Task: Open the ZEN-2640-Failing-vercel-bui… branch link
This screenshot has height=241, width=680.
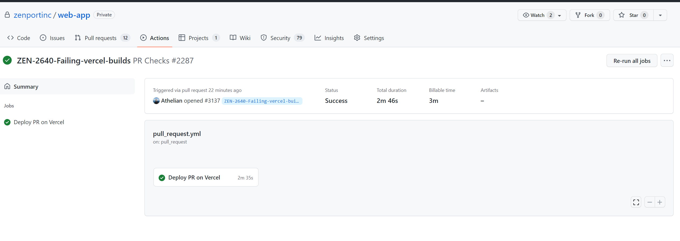Action: click(262, 101)
